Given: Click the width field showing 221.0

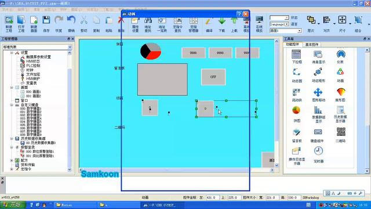Looking at the screenshot, I should coord(272,197).
